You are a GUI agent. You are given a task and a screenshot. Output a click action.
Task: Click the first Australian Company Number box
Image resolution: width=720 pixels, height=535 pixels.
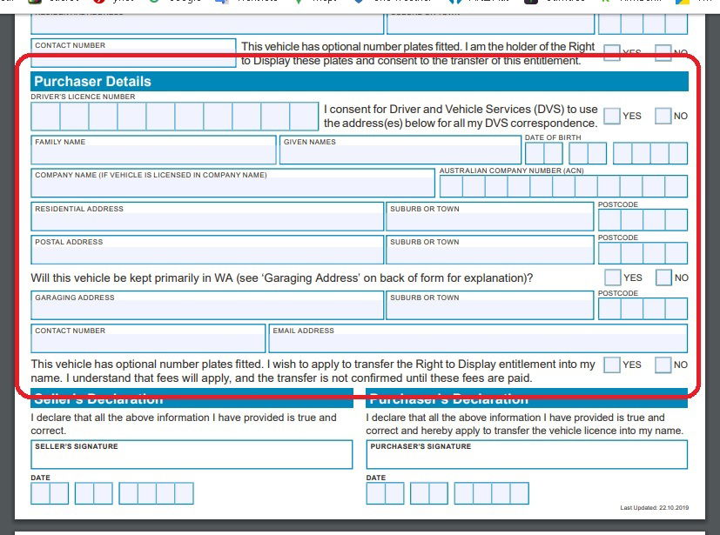coord(451,186)
